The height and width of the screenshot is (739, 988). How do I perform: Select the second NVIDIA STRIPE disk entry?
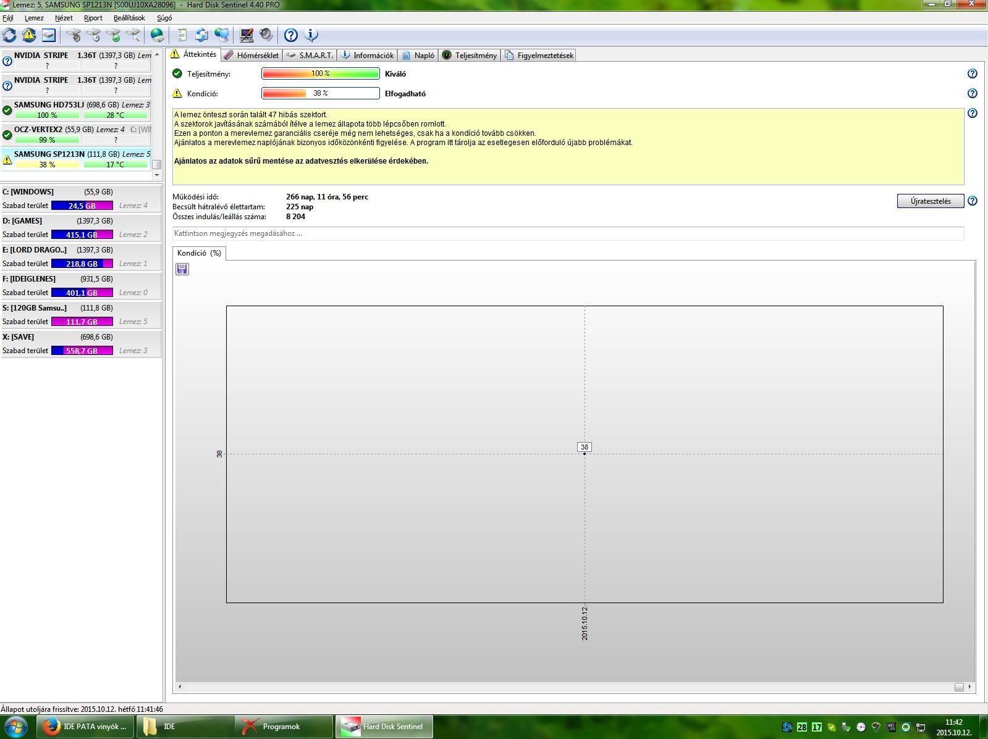[76, 85]
